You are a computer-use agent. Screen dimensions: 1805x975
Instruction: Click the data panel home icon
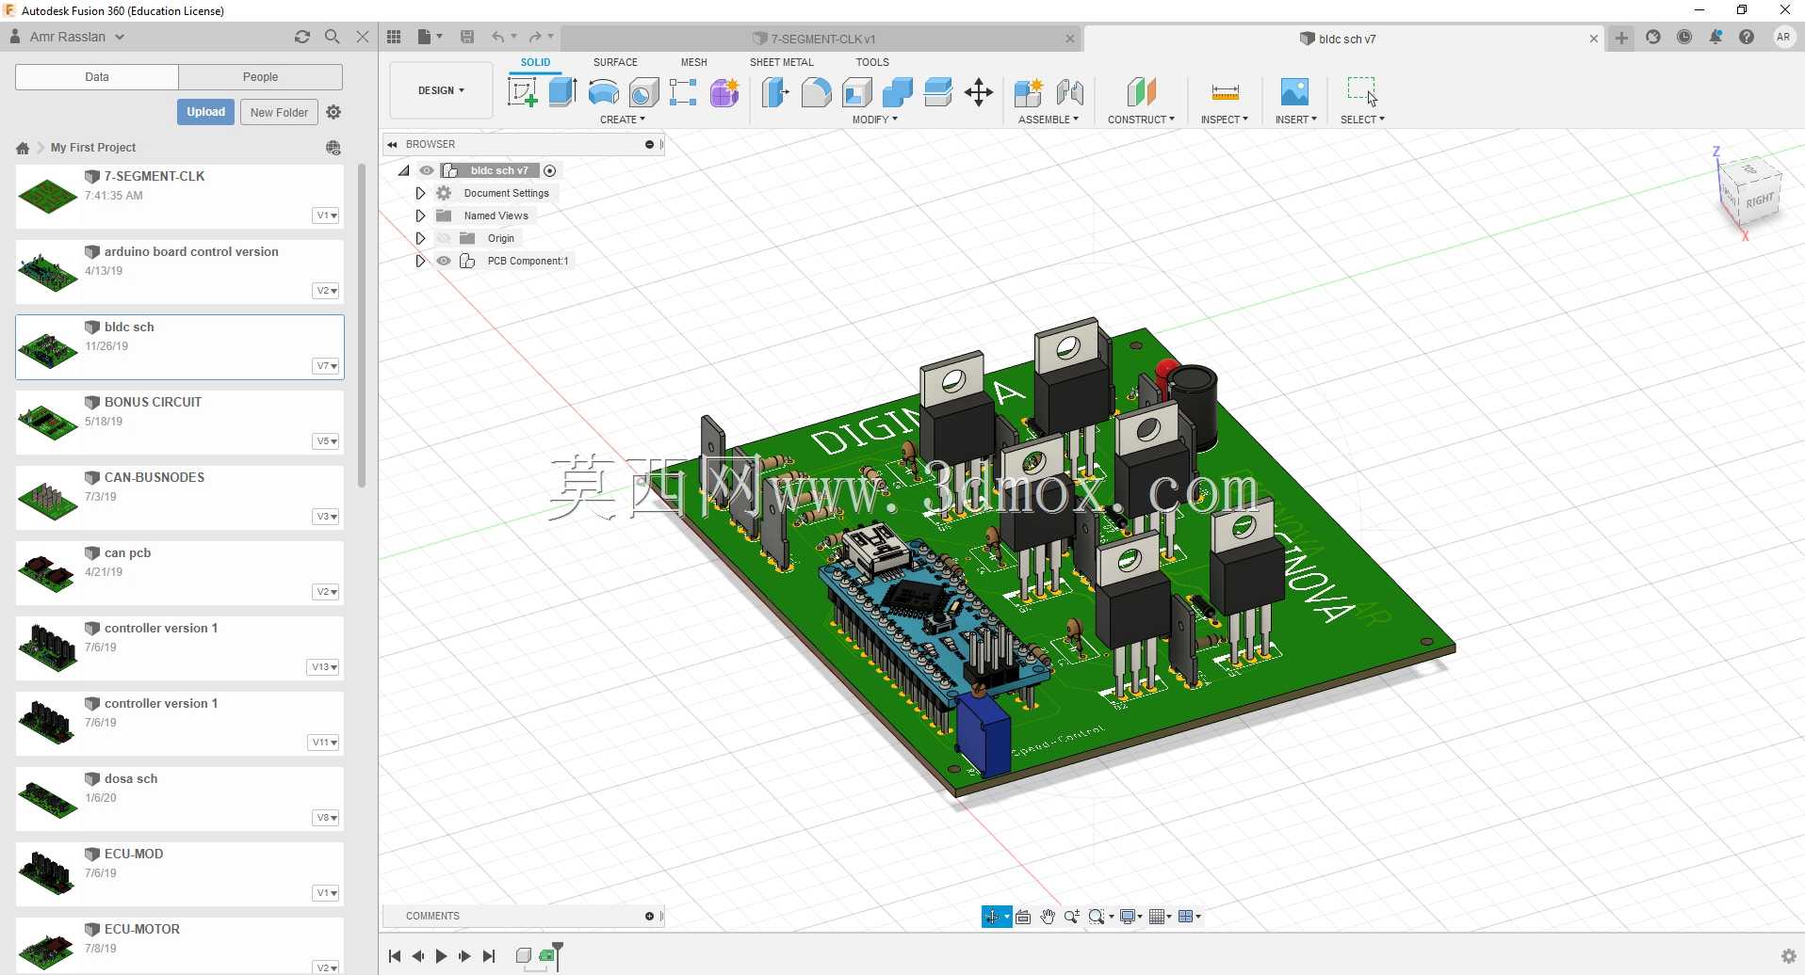coord(23,148)
